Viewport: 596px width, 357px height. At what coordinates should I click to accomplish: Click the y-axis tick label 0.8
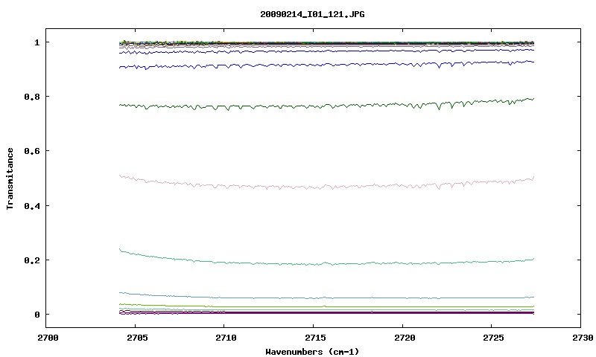click(32, 97)
